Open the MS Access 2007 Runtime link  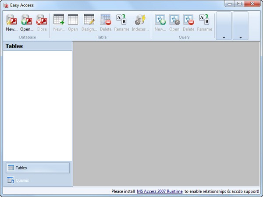(x=159, y=191)
